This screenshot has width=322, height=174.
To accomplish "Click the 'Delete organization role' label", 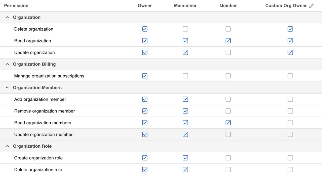I will (x=38, y=170).
